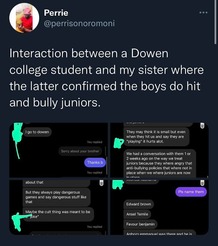Tap the green scribble over the top-right avatar

118,143
